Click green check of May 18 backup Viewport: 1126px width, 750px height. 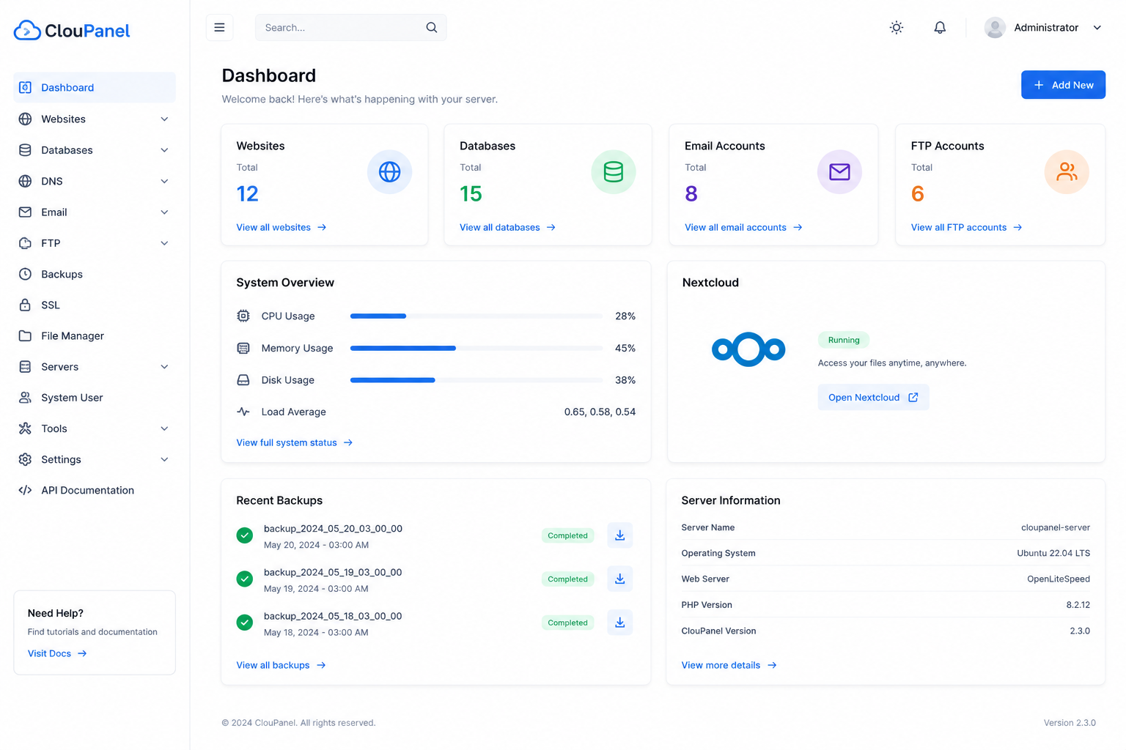(x=245, y=623)
